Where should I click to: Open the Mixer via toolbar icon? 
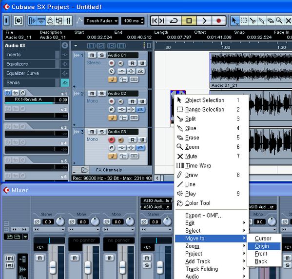pyautogui.click(x=68, y=20)
